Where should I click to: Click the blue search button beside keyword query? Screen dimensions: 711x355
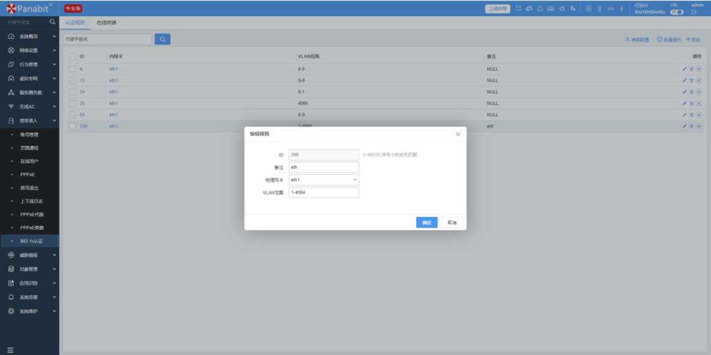tap(163, 39)
